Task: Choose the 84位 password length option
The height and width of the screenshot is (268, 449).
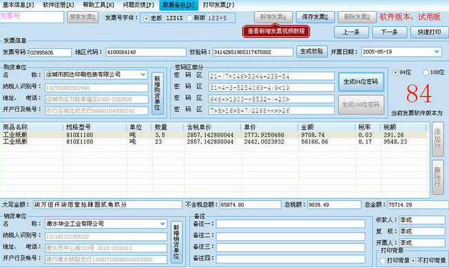Action: [x=395, y=72]
